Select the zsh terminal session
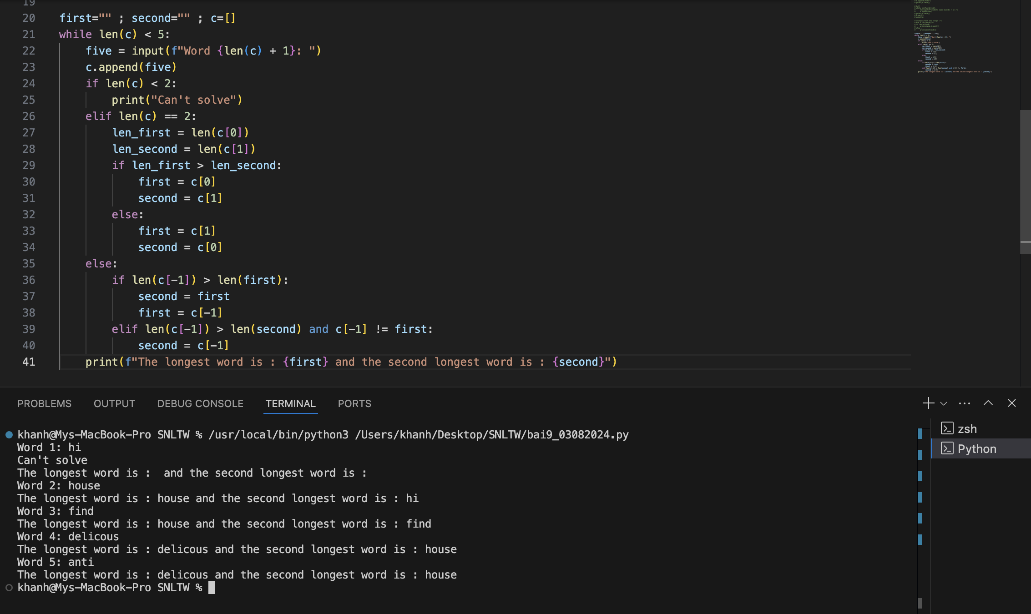The image size is (1031, 614). pos(981,428)
